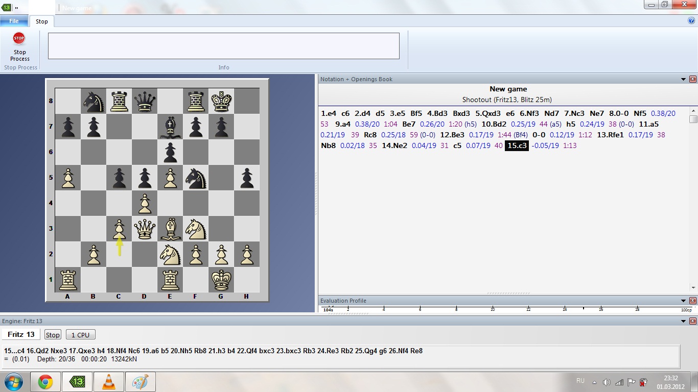698x392 pixels.
Task: Click the volume speaker icon in tray
Action: tap(607, 382)
